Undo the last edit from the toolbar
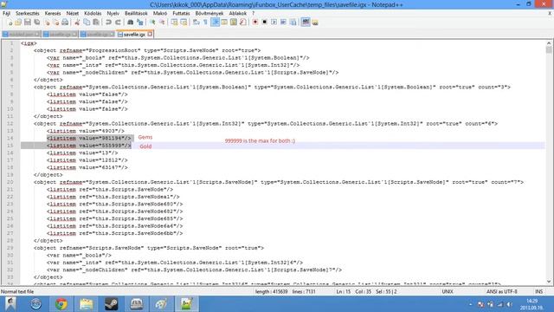The image size is (554, 312). [x=108, y=23]
